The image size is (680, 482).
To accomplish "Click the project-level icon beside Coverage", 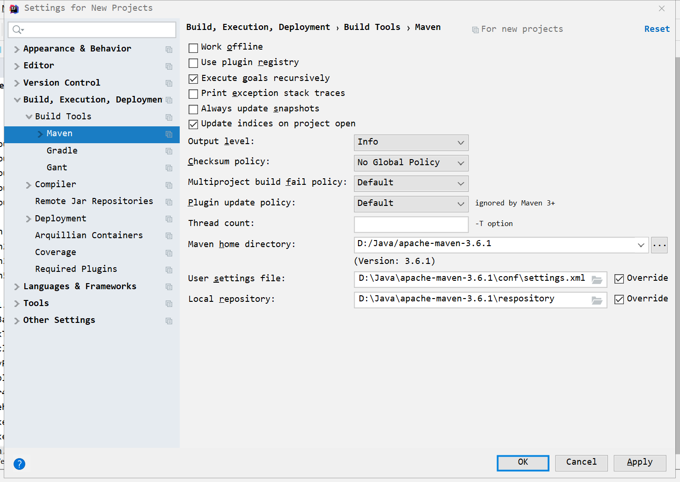I will point(169,253).
